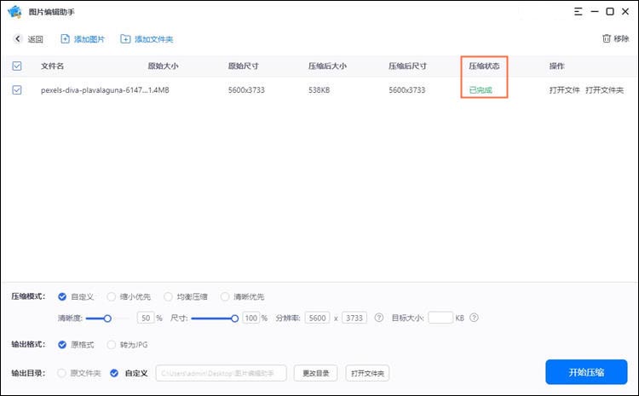Click the 压缩状态 column header
This screenshot has height=396, width=639.
(484, 66)
